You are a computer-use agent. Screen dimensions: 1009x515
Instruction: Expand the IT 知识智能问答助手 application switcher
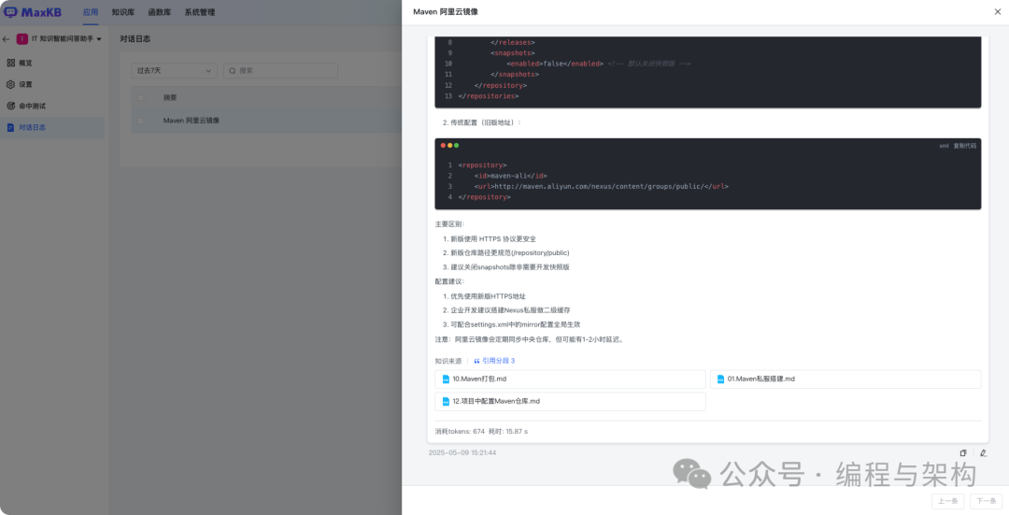[67, 39]
